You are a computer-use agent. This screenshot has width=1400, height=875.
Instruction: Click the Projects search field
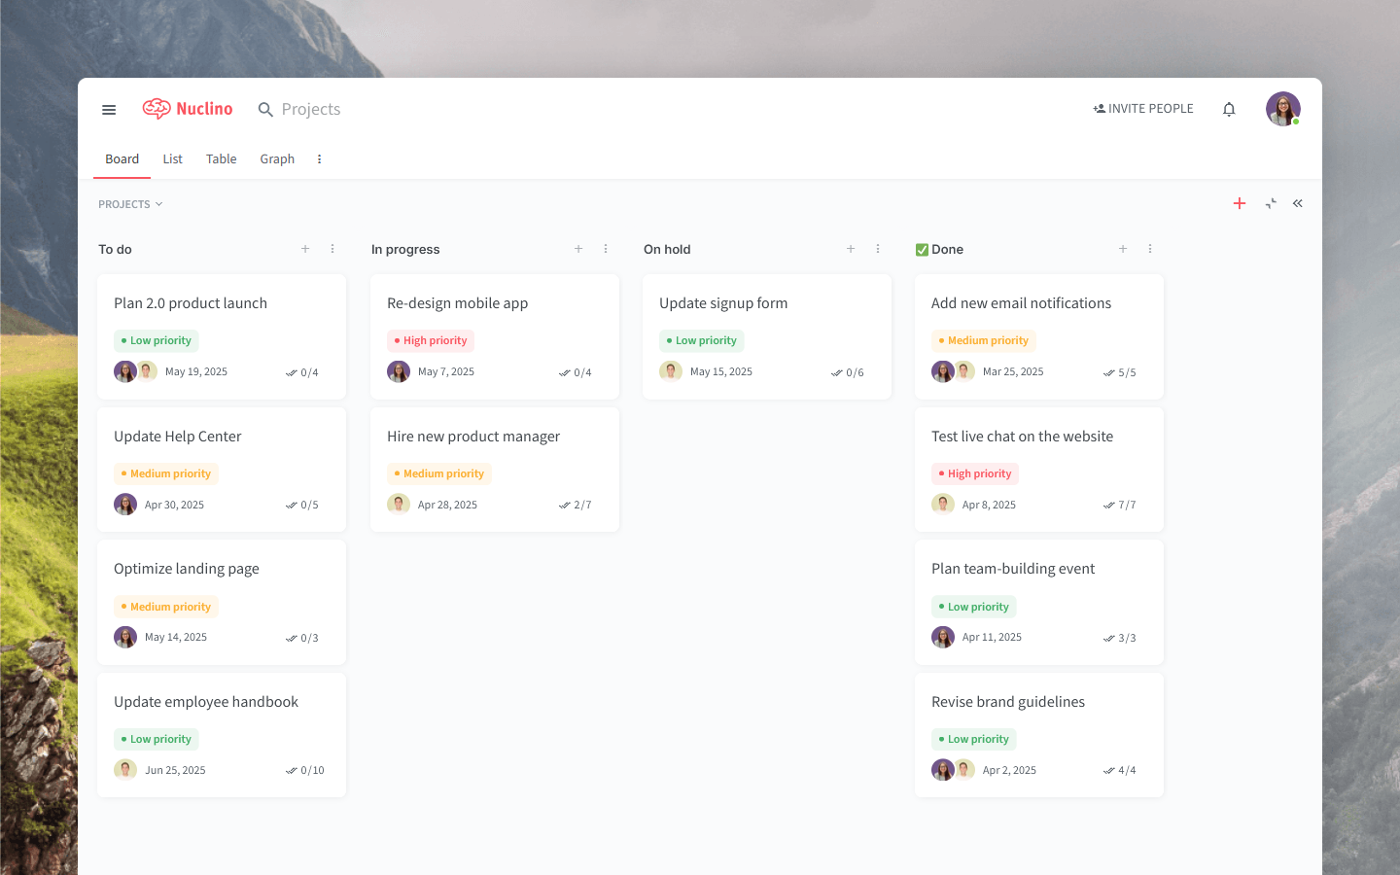click(x=310, y=110)
